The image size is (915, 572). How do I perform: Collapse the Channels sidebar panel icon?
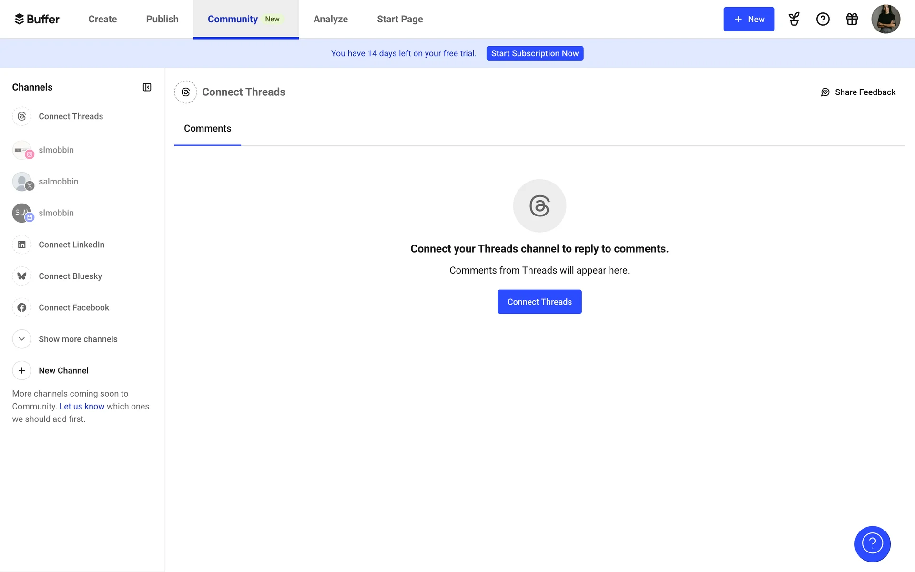click(x=147, y=87)
